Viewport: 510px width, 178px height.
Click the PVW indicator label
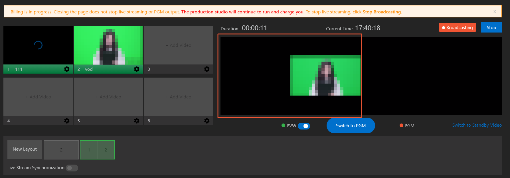tap(291, 126)
